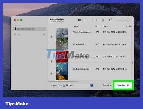
Task: Click the SaltwaterFish.jpg file name
Action: [x=81, y=69]
